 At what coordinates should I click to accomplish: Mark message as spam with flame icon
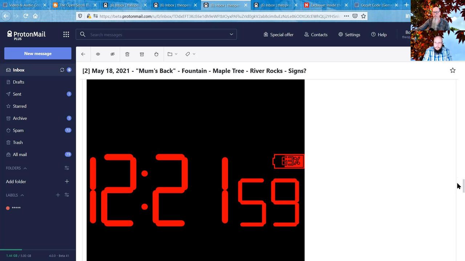pos(156,54)
